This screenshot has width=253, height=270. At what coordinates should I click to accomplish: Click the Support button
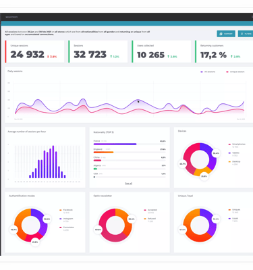(x=226, y=34)
